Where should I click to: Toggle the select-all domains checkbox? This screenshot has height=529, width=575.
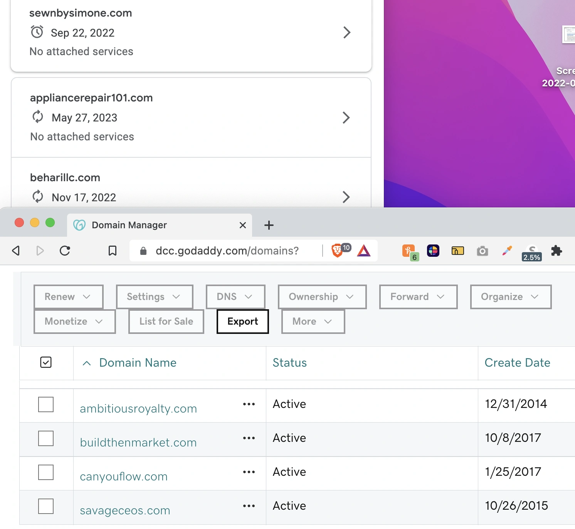pyautogui.click(x=46, y=362)
